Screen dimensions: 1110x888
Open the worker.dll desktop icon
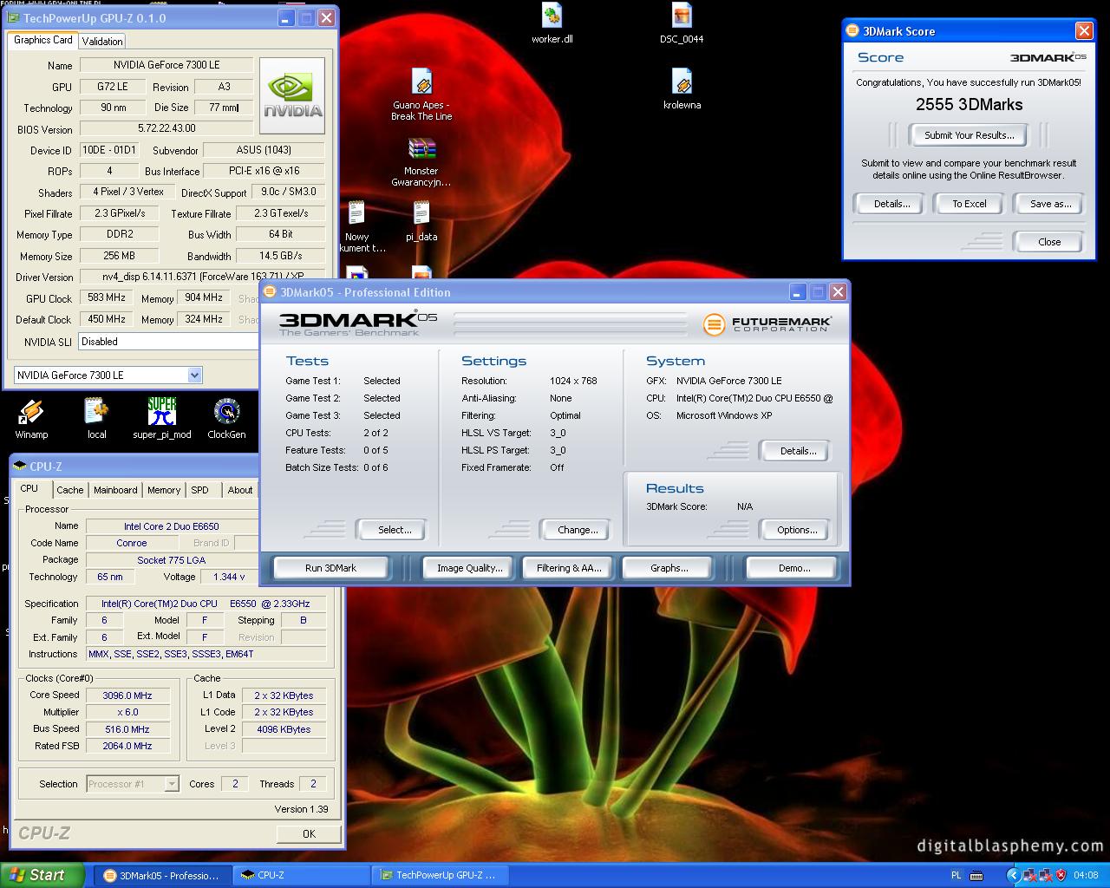tap(552, 23)
